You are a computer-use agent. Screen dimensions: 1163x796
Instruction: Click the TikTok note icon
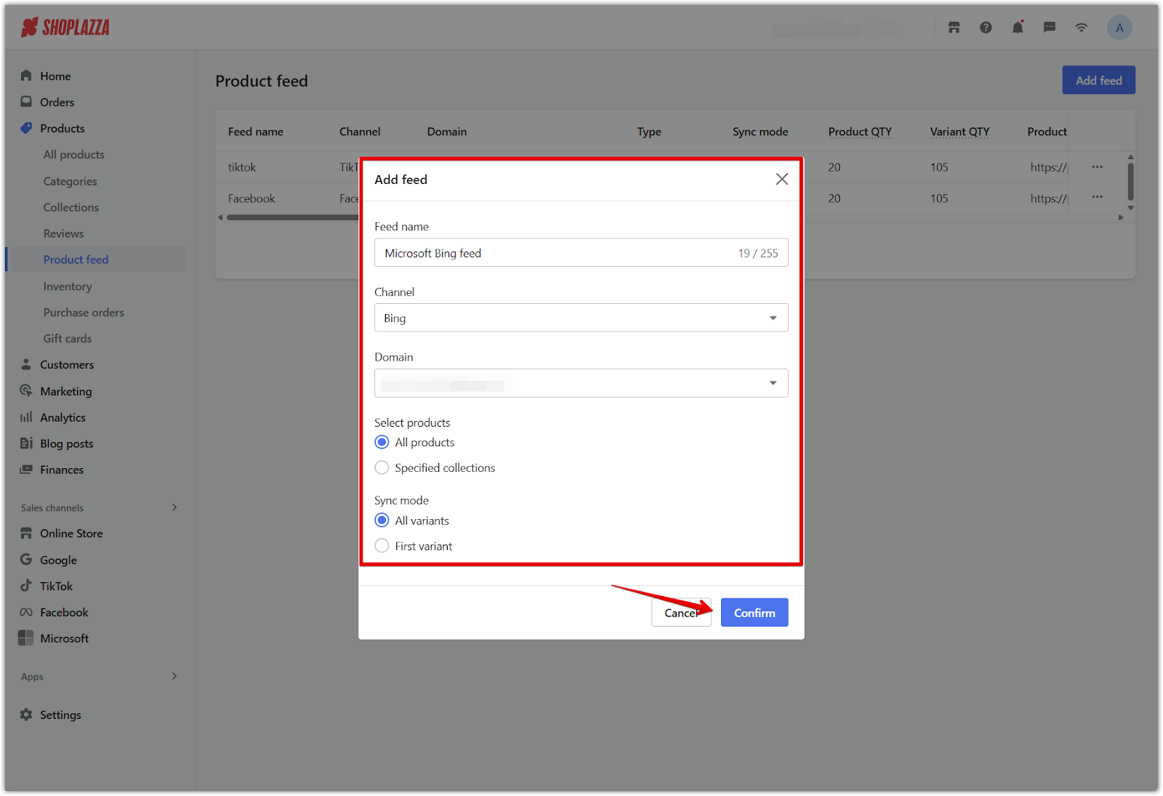point(26,585)
